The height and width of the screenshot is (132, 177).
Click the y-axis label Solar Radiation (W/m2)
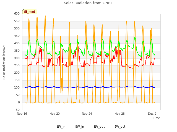[x=4, y=62]
